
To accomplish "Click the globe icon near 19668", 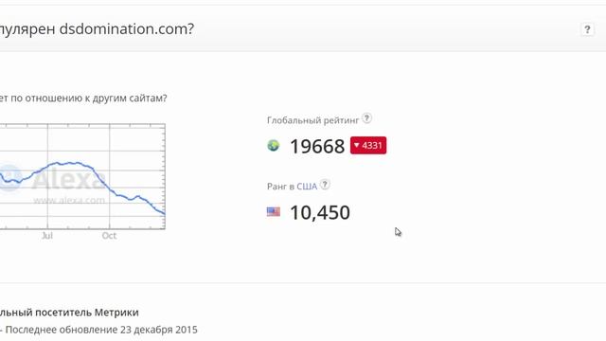I will tap(274, 146).
